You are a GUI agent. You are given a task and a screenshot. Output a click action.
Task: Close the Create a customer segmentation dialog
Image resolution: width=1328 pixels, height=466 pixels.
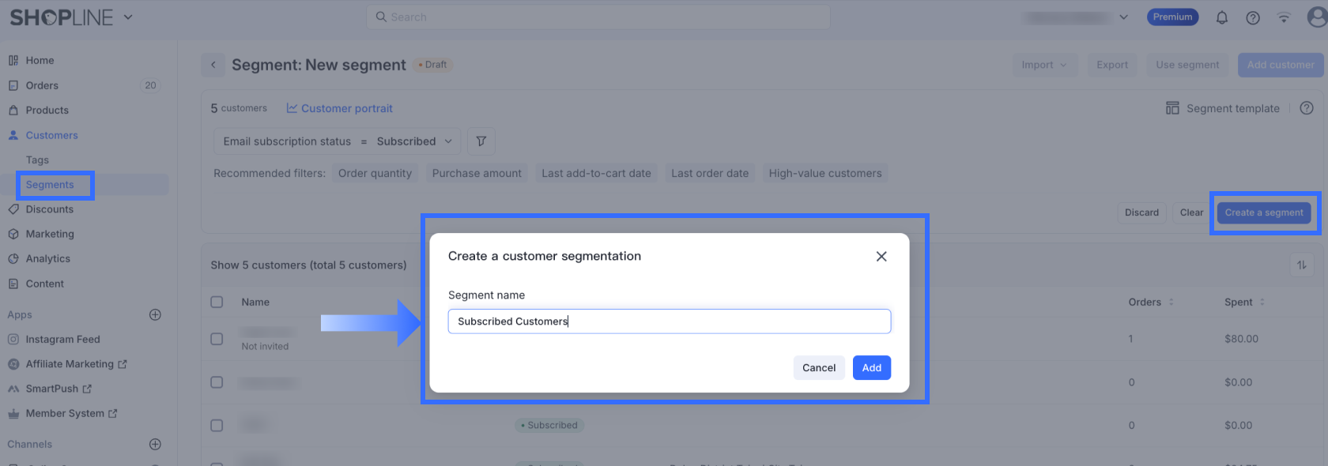pyautogui.click(x=881, y=256)
